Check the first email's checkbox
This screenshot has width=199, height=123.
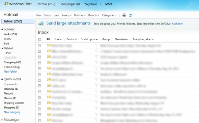(x=39, y=45)
